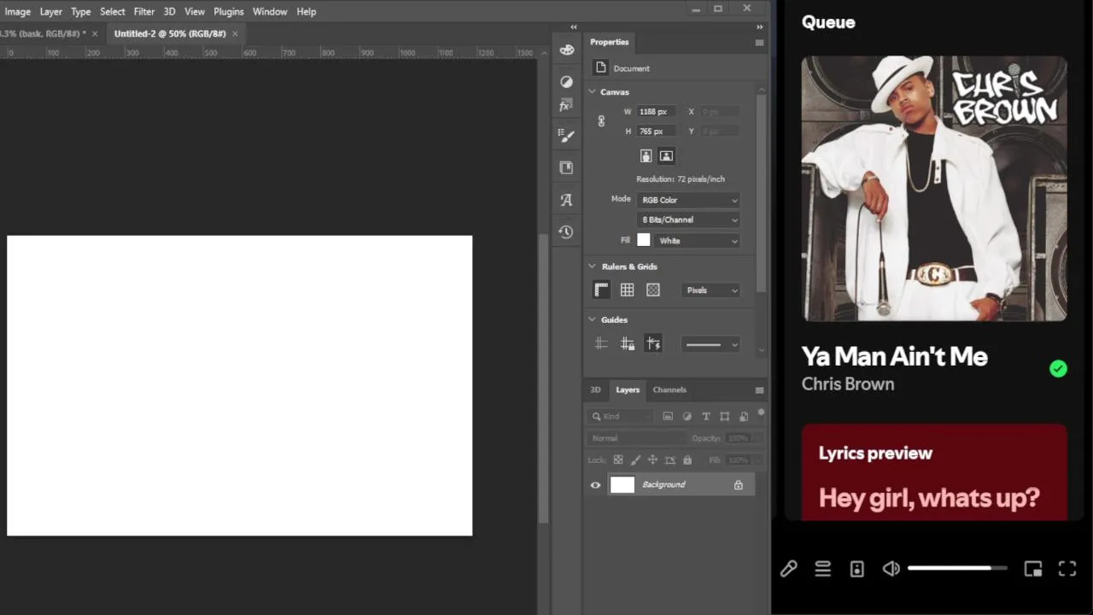Image resolution: width=1093 pixels, height=615 pixels.
Task: Open the RGB Color mode dropdown
Action: 688,200
